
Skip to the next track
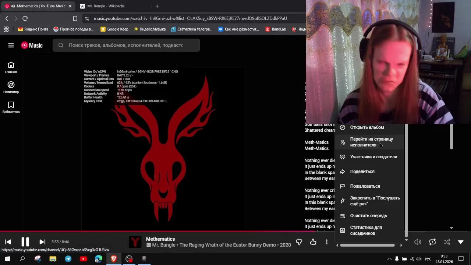pyautogui.click(x=42, y=242)
